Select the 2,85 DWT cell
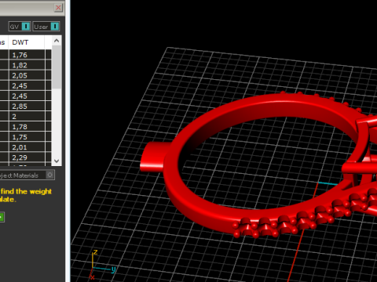 tap(27, 107)
